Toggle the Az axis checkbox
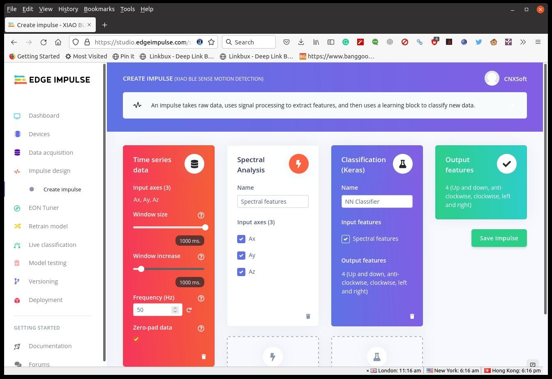 pos(241,272)
